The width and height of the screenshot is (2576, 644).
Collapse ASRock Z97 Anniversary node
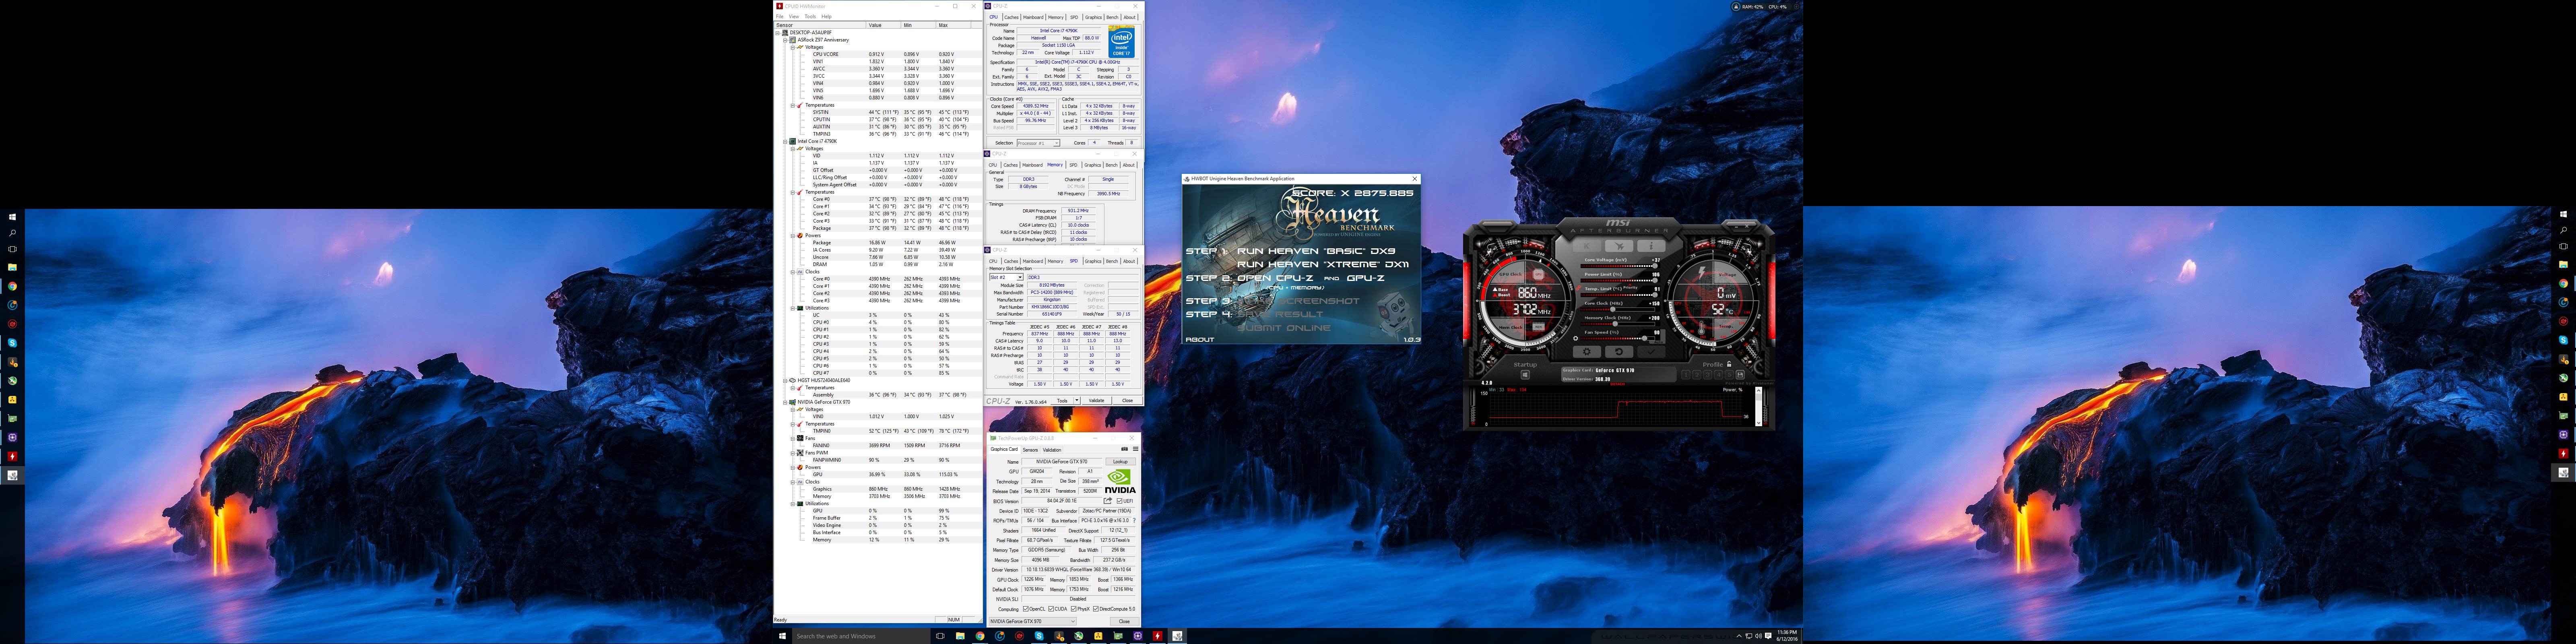pos(785,40)
